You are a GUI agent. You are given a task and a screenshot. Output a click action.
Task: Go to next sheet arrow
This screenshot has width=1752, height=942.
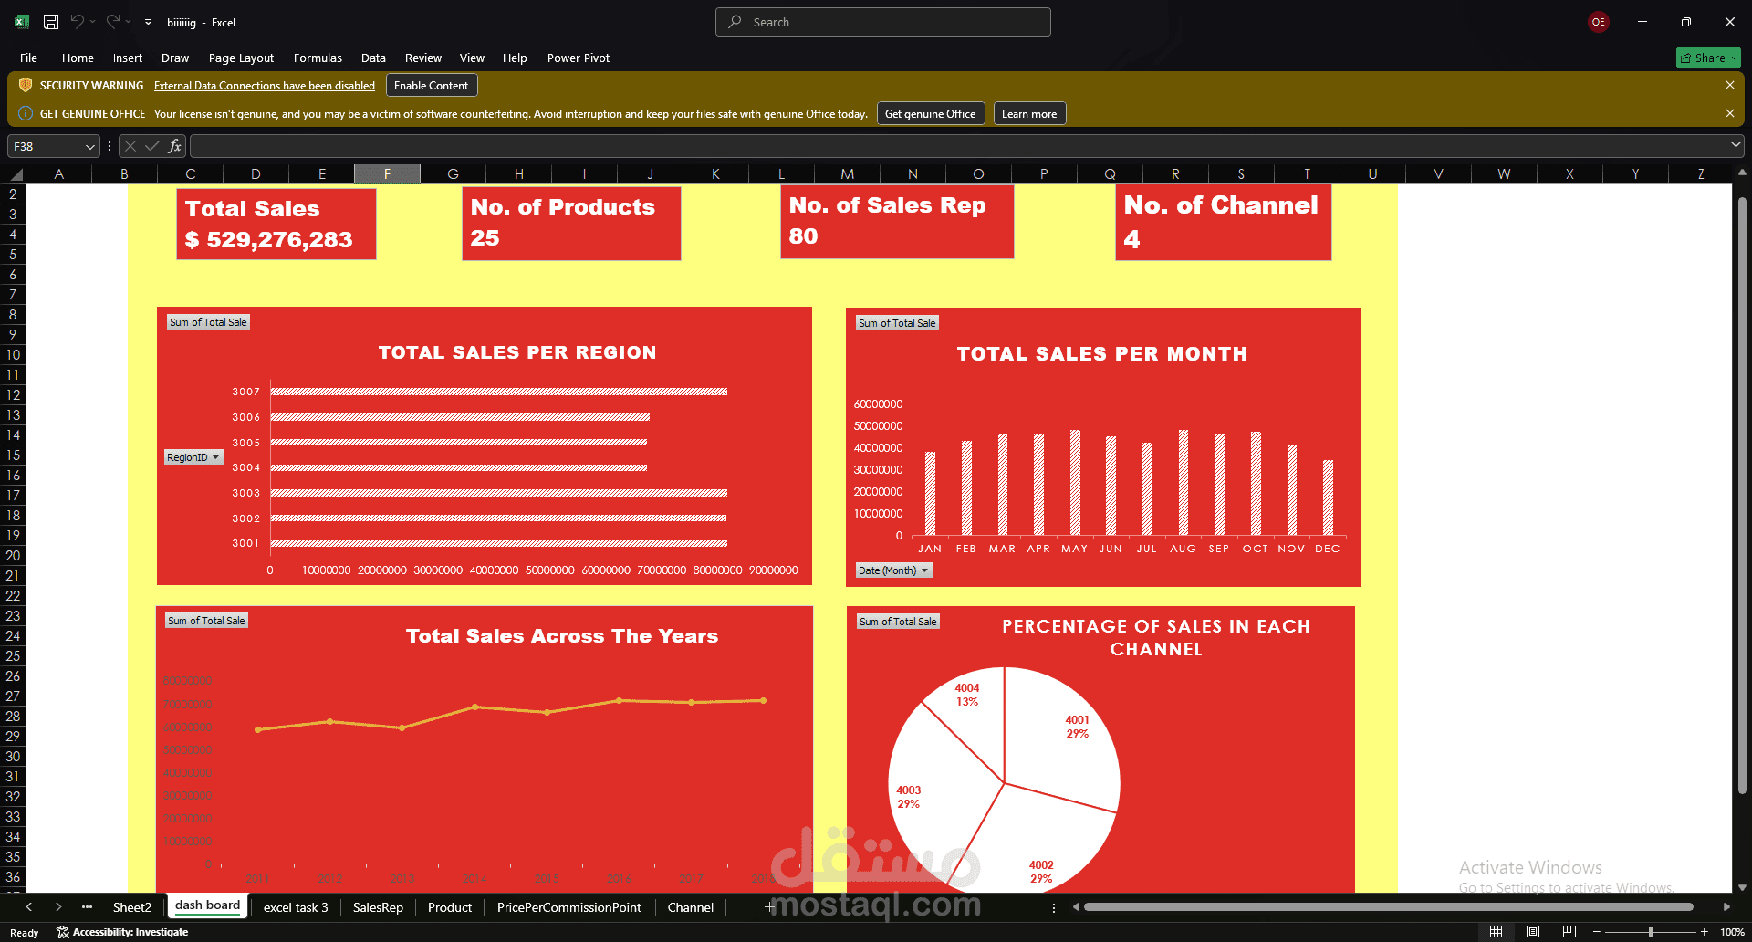pyautogui.click(x=58, y=907)
